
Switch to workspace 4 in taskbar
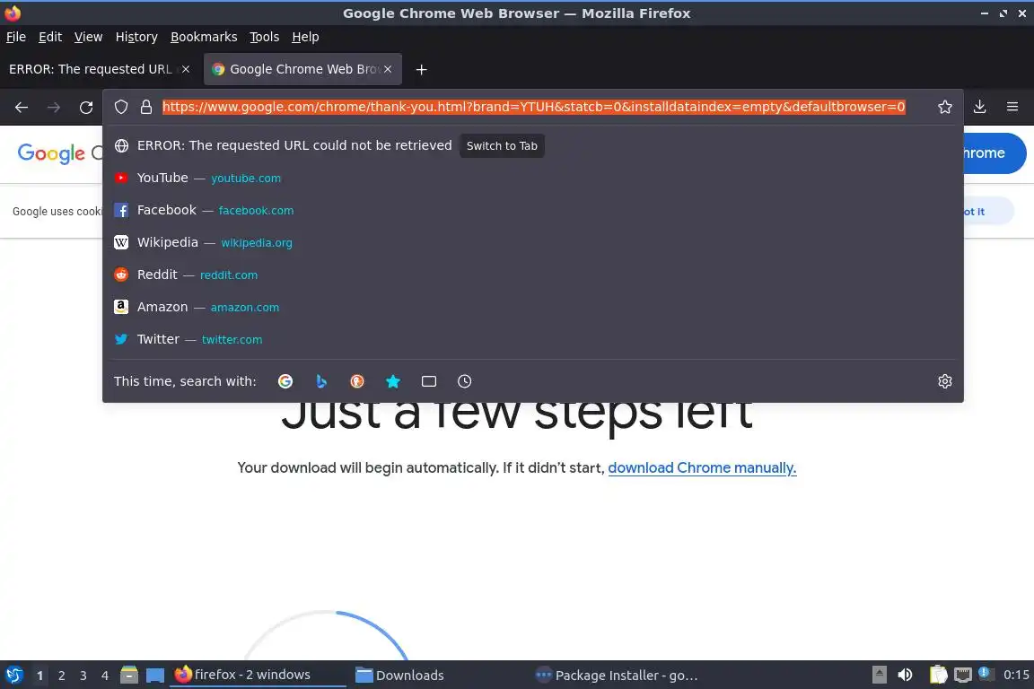[105, 676]
